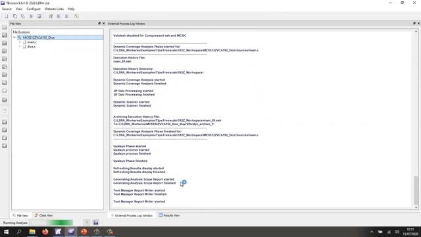Screen dimensions: 421x237
Task: Expand the main.c tree node
Action: point(19,42)
